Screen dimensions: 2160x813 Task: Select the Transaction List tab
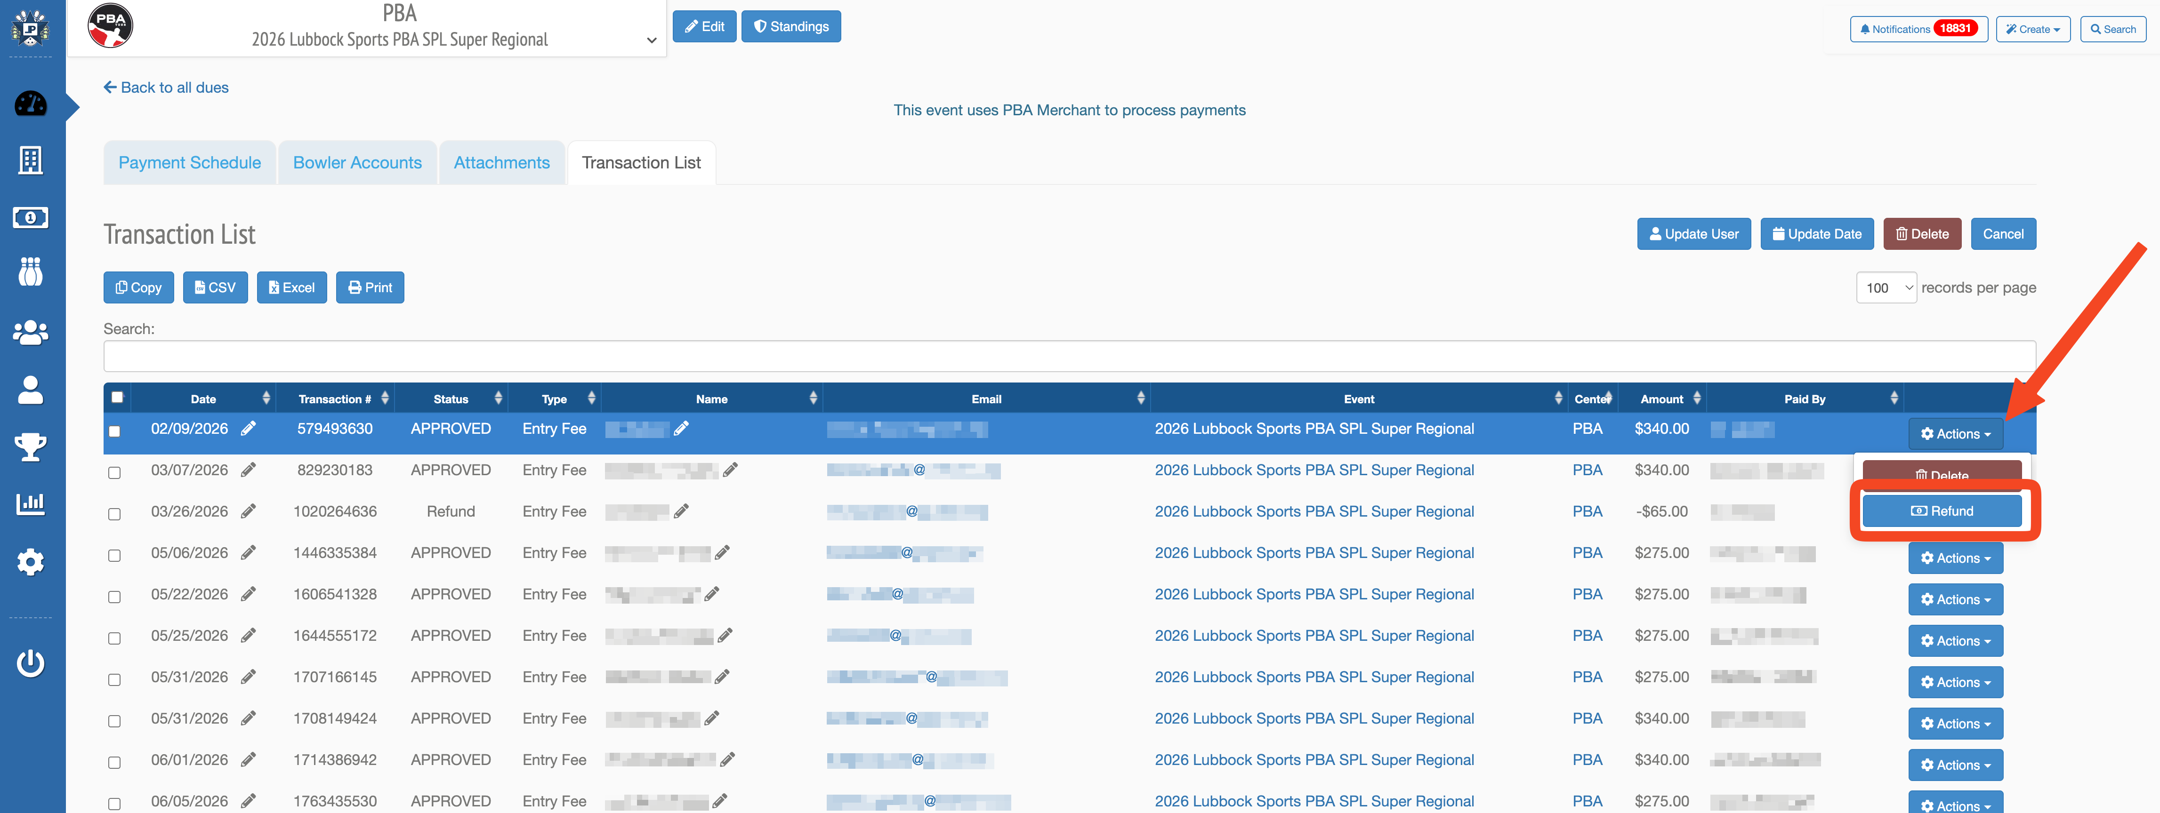pyautogui.click(x=642, y=163)
